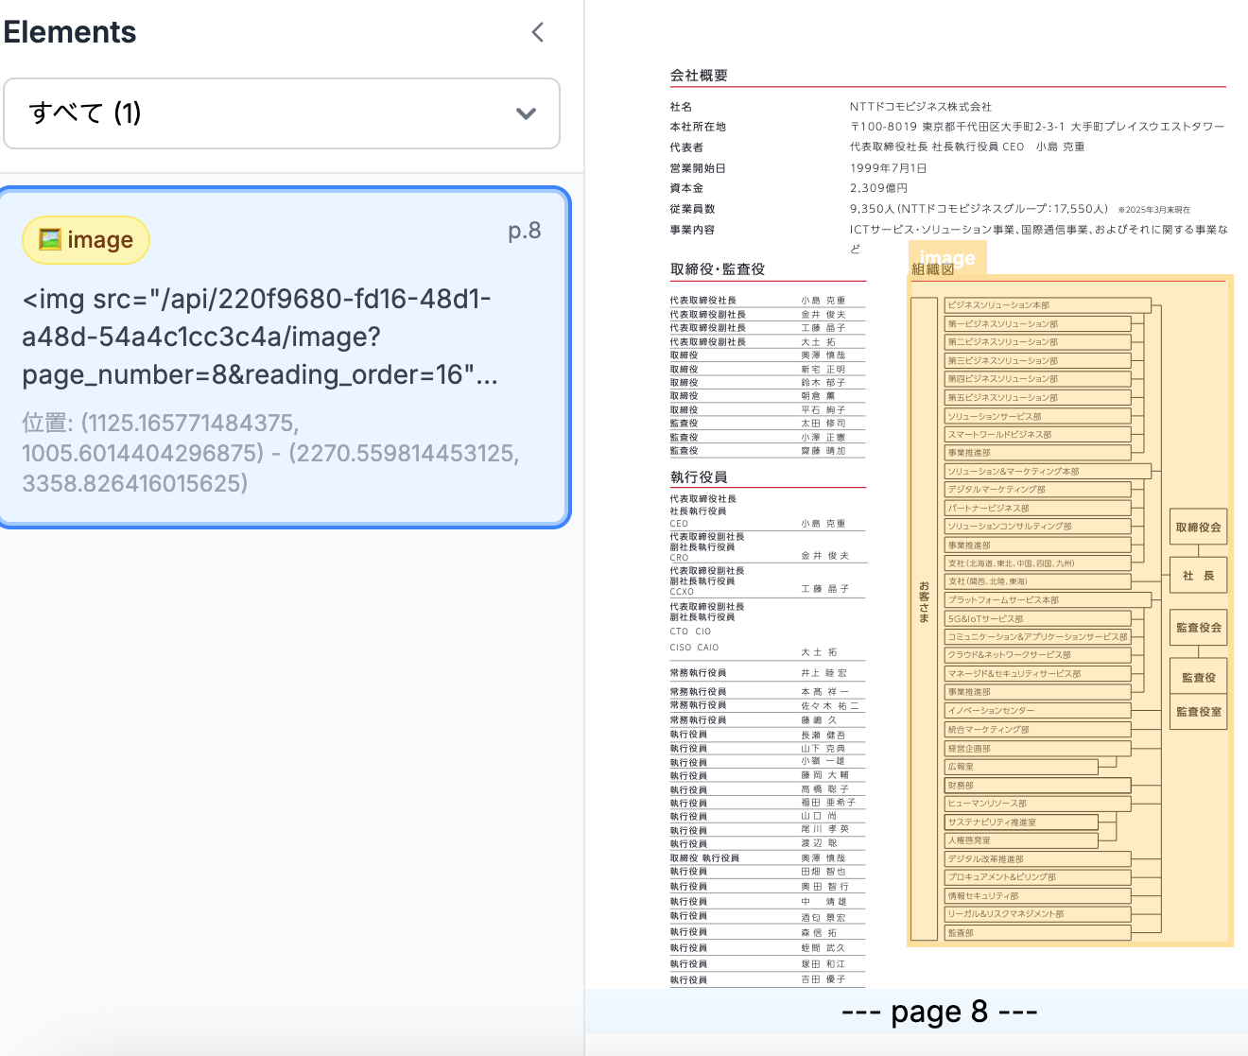
Task: Click the 本社所在地 label
Action: 698,127
